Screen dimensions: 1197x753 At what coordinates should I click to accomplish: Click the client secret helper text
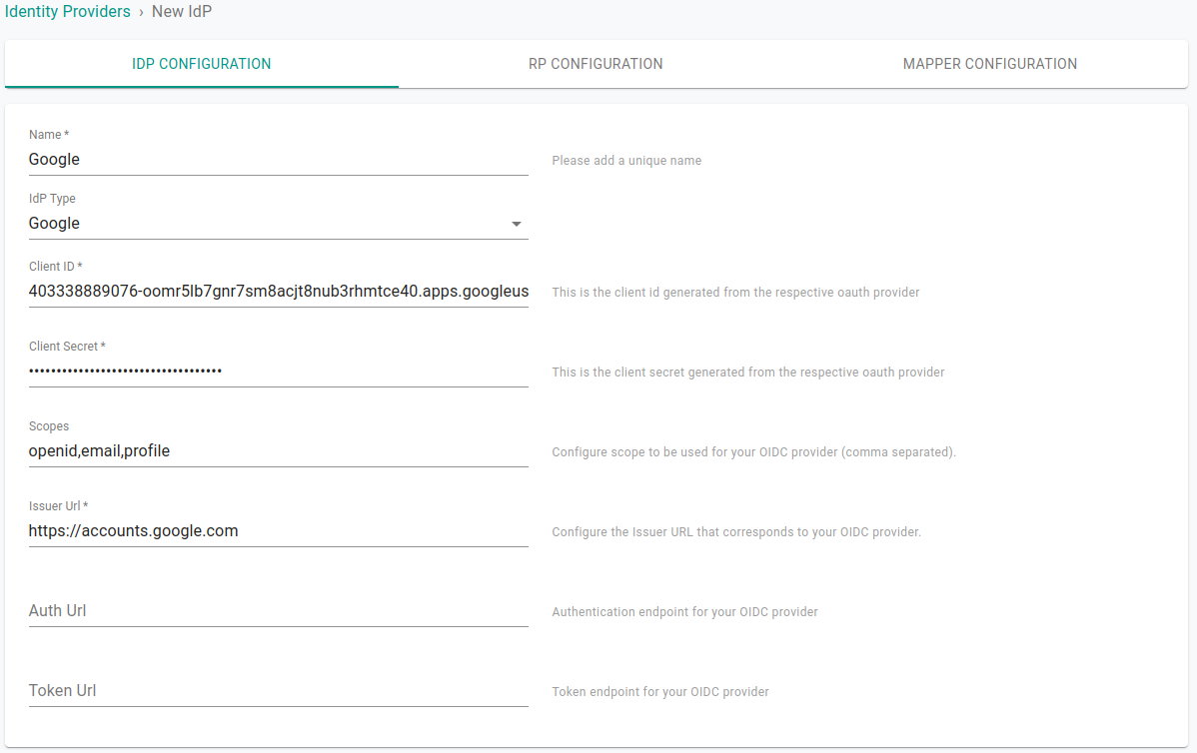(748, 373)
